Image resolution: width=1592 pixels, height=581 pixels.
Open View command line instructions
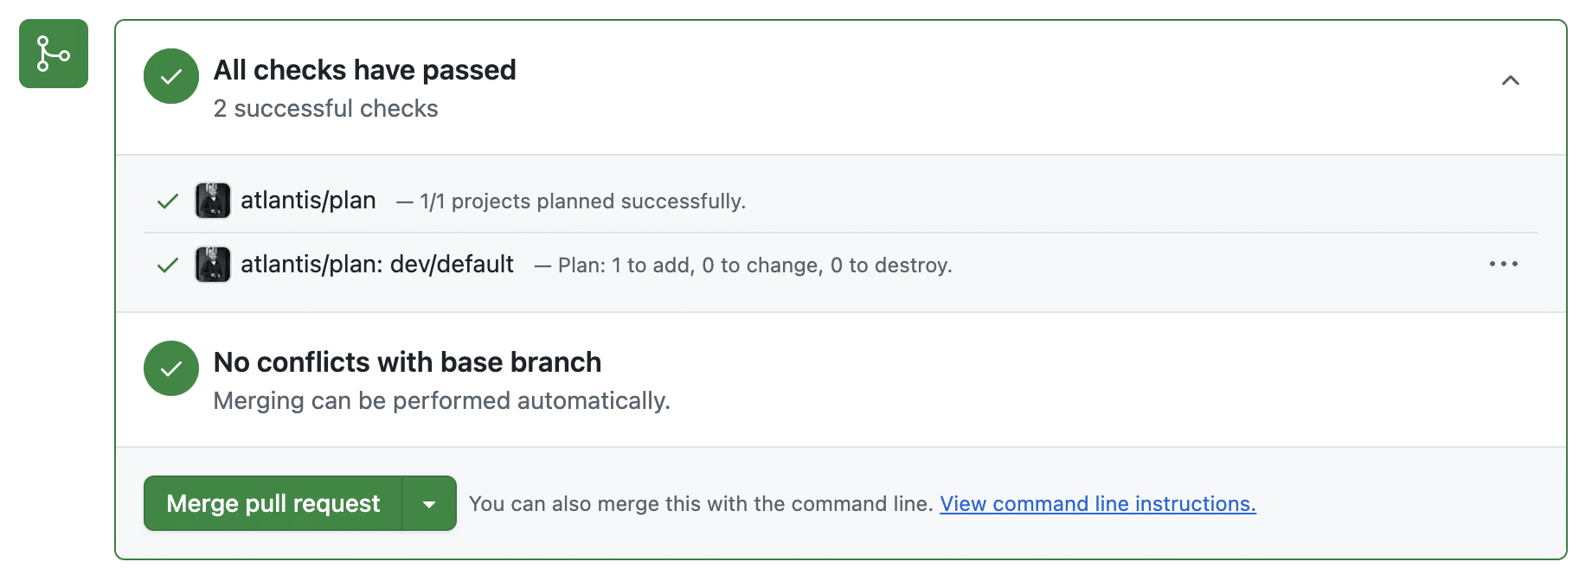[x=1097, y=503]
